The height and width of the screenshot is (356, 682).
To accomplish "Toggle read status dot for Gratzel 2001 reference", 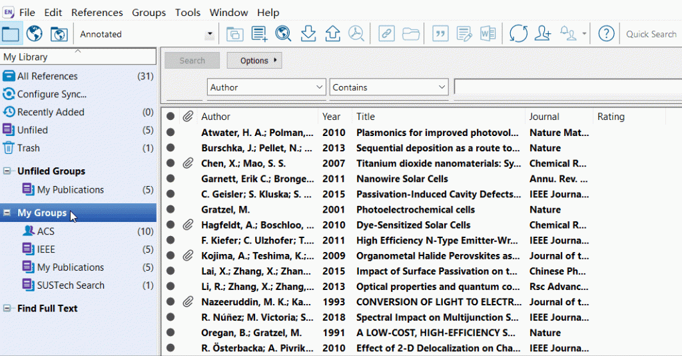I will [170, 209].
